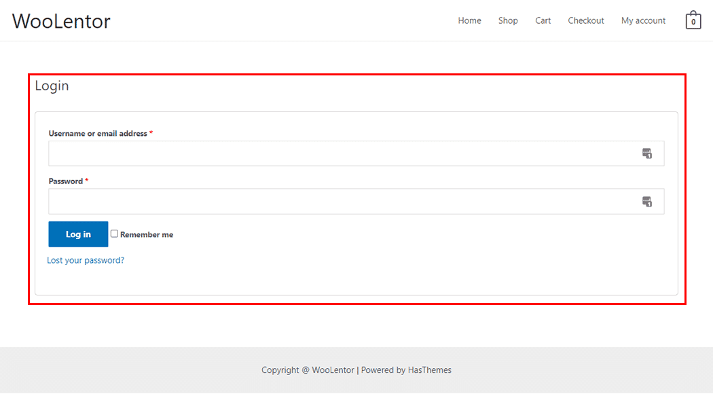Go to the Home menu item
This screenshot has height=394, width=713.
click(469, 21)
